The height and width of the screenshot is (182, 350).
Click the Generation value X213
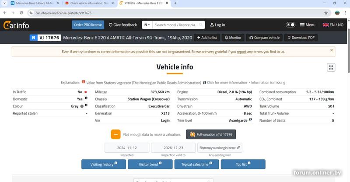(x=165, y=113)
